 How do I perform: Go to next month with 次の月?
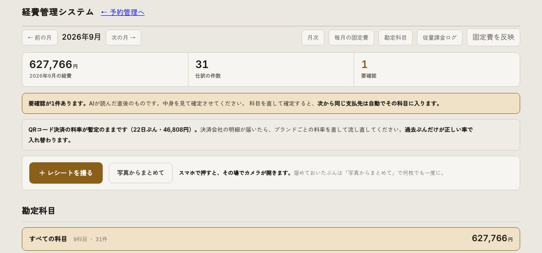[x=123, y=37]
